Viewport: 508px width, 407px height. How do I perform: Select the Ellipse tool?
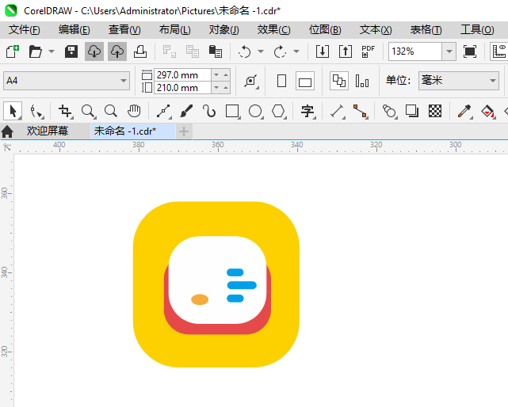(255, 111)
